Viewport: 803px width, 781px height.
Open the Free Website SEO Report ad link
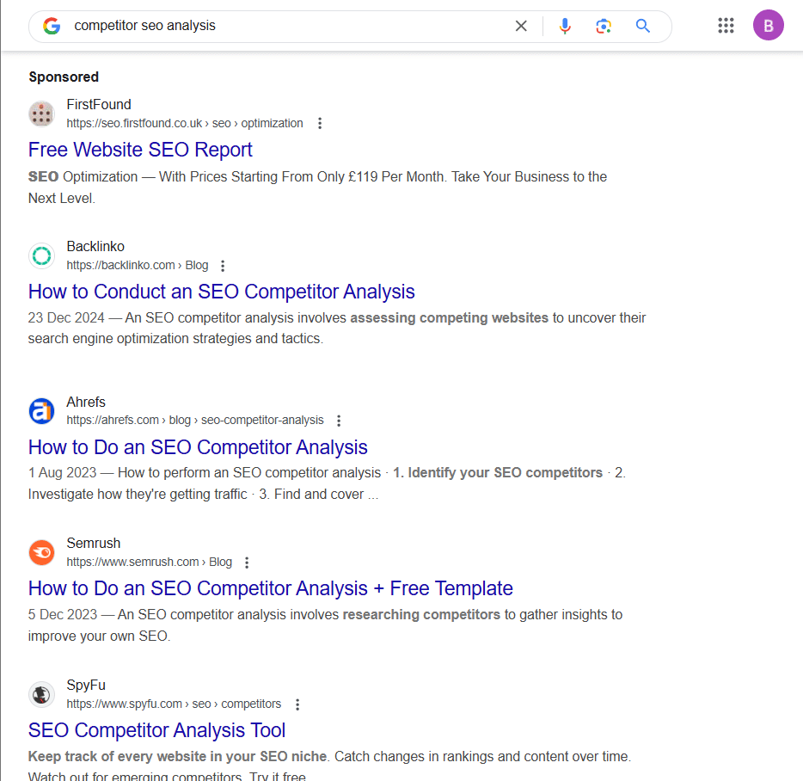140,150
